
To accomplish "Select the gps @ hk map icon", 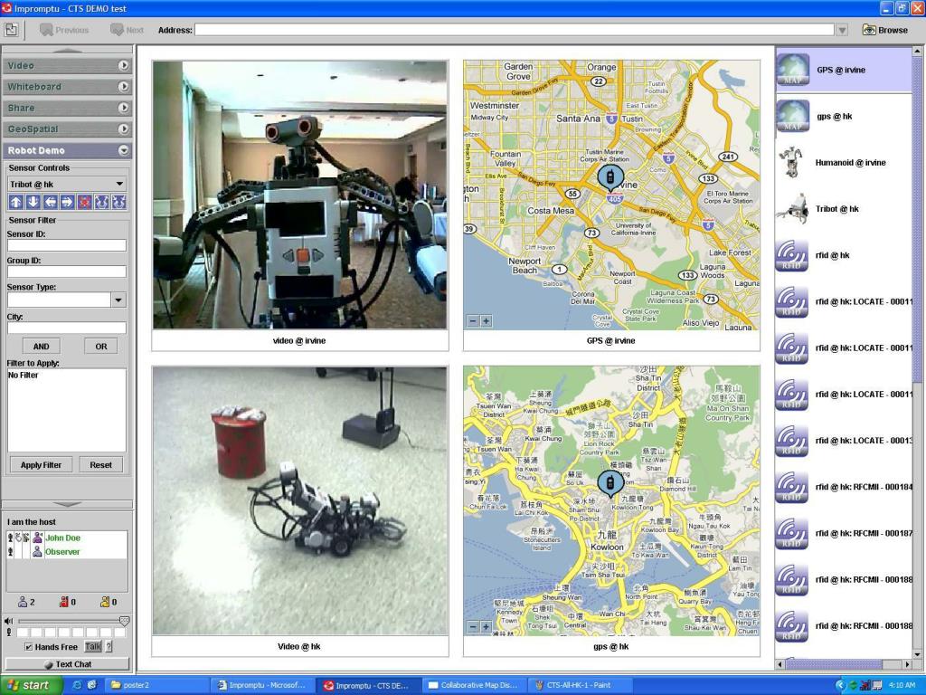I will click(x=792, y=116).
